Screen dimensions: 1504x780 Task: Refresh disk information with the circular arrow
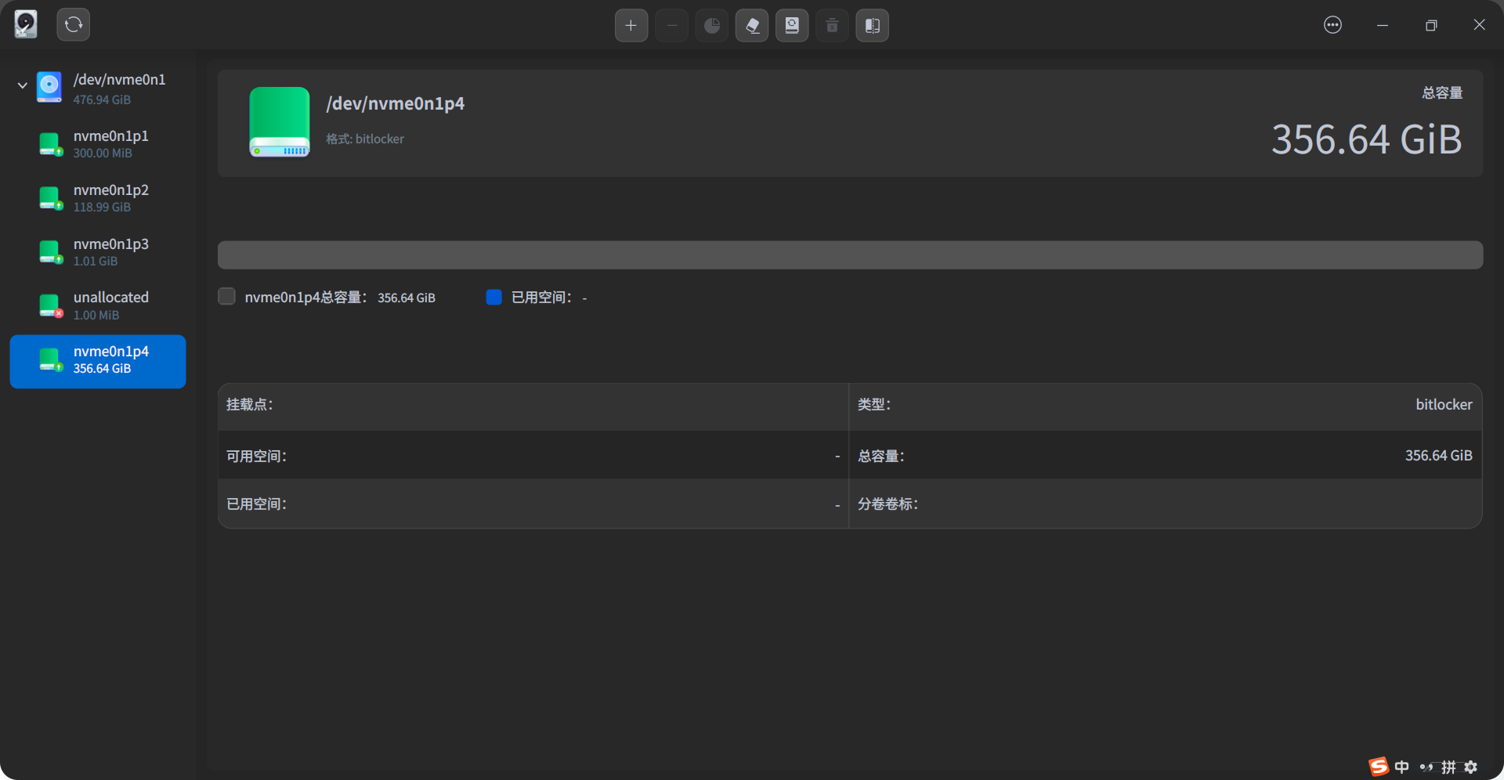coord(73,24)
